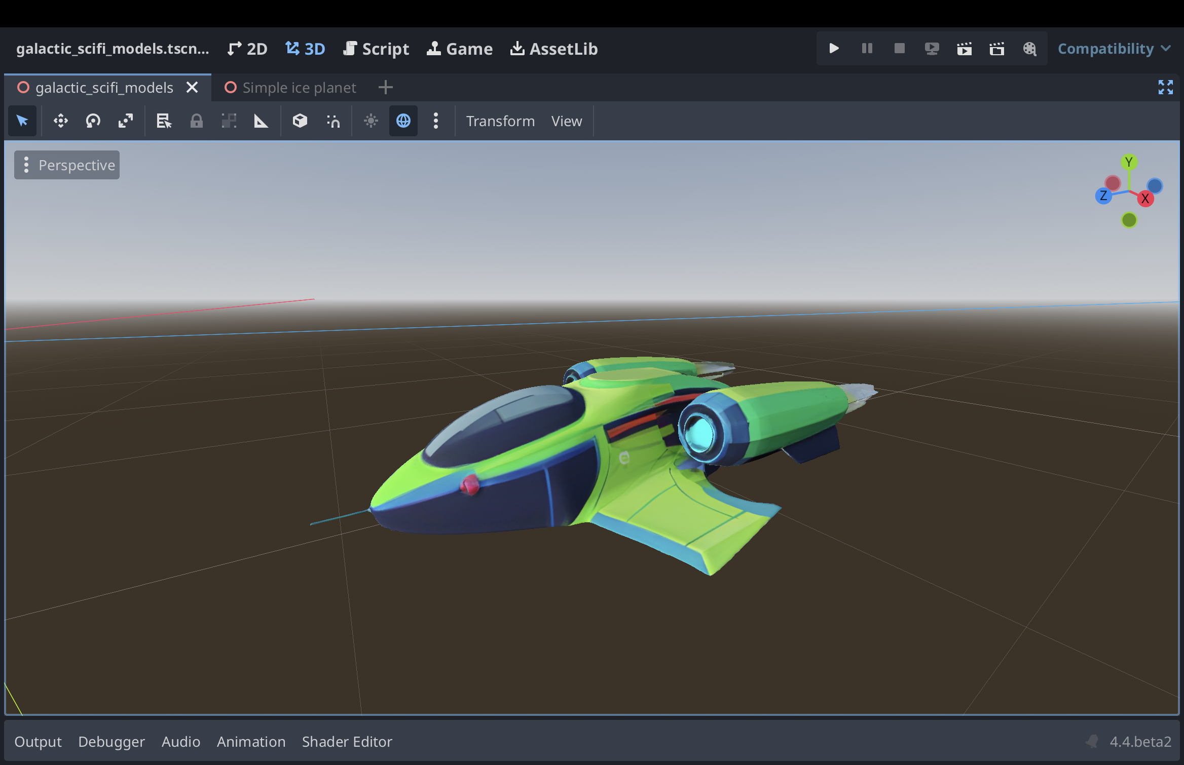This screenshot has width=1184, height=765.
Task: Click the negative X red gizmo circle
Action: click(x=1113, y=183)
